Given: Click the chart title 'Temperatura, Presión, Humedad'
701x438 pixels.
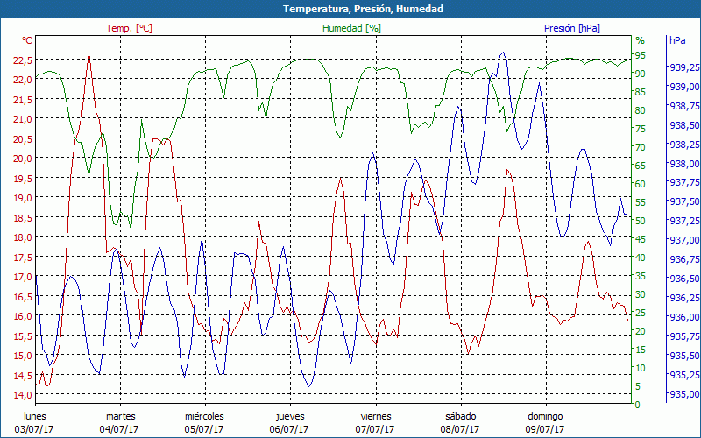Looking at the screenshot, I should pos(350,9).
